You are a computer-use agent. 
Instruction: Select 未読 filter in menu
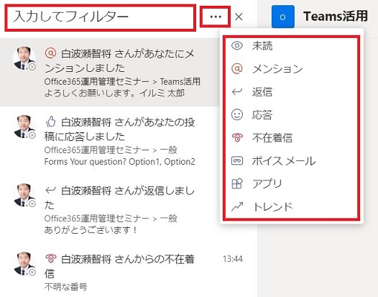click(x=291, y=45)
